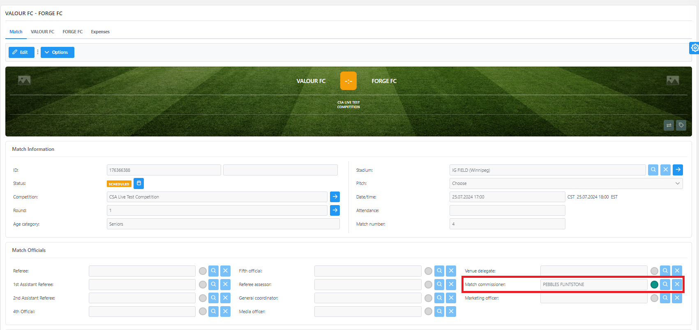Click the Attendance input field
The width and height of the screenshot is (699, 330).
coord(507,210)
